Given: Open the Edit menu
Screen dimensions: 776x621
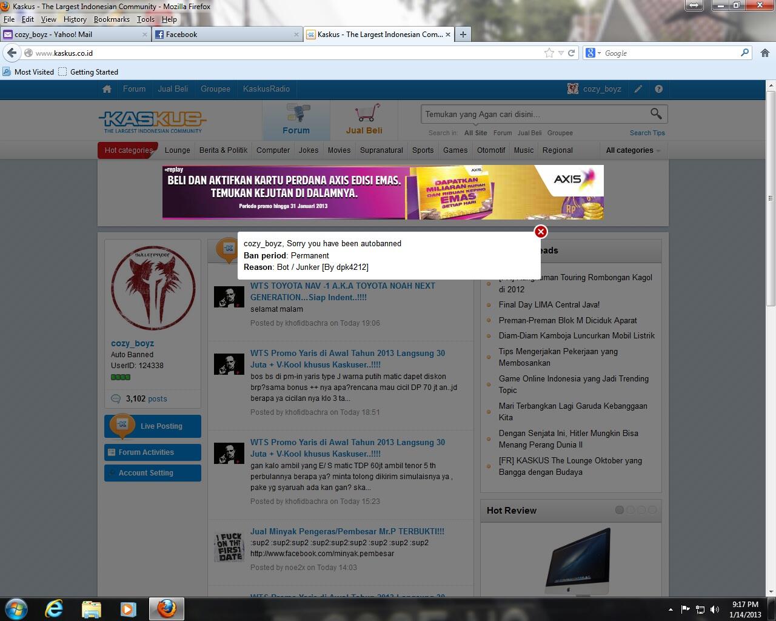Looking at the screenshot, I should tap(28, 19).
